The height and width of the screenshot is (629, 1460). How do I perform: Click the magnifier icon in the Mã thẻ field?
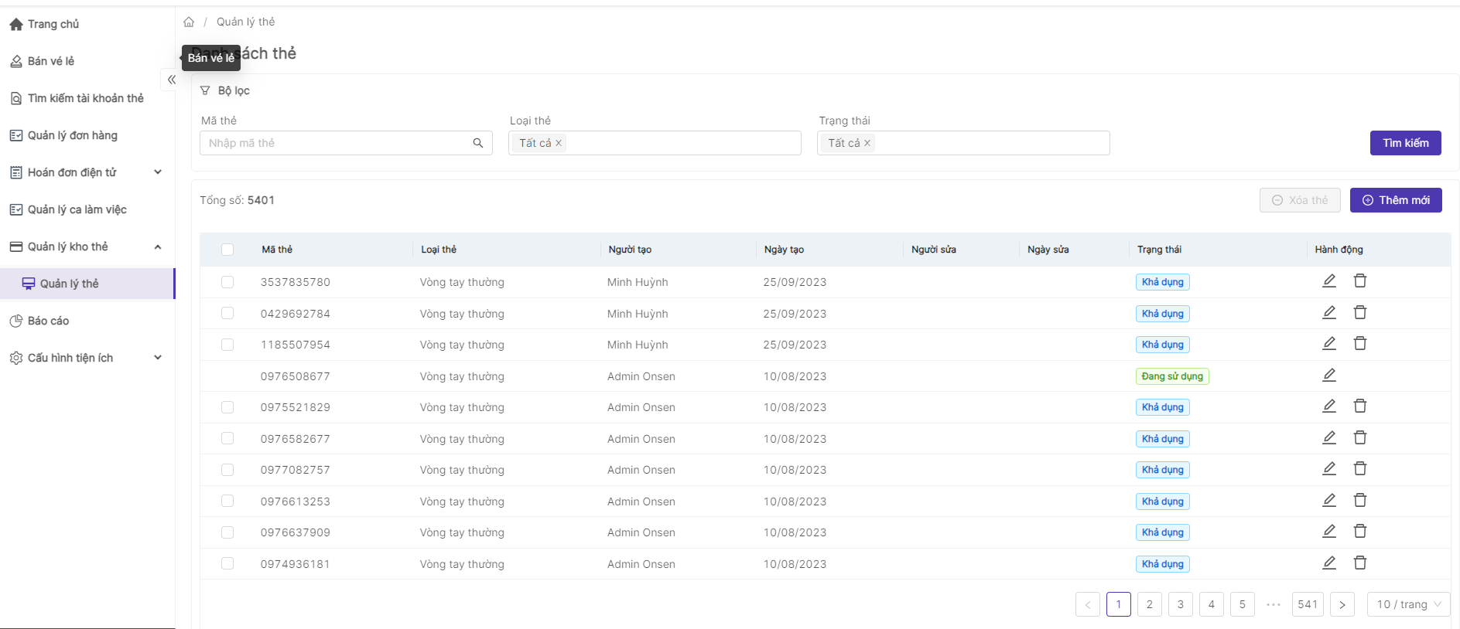[x=477, y=143]
